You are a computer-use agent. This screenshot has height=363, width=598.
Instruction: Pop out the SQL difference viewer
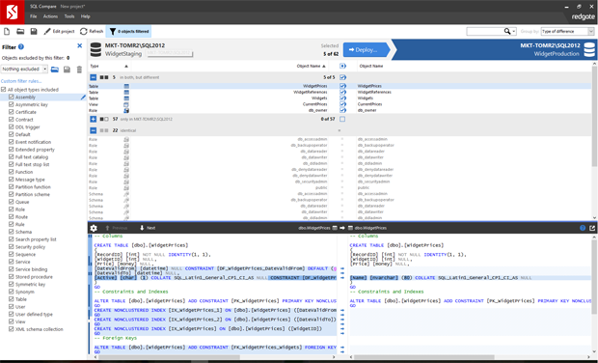click(x=592, y=228)
